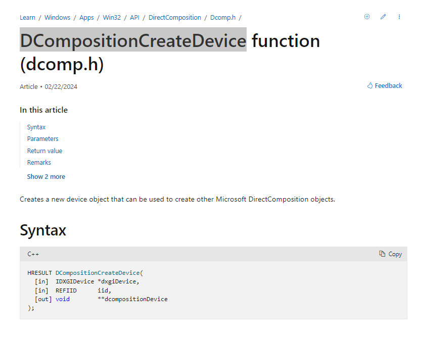The image size is (421, 338).
Task: Click the IDXGIDevice type in code
Action: [x=75, y=281]
